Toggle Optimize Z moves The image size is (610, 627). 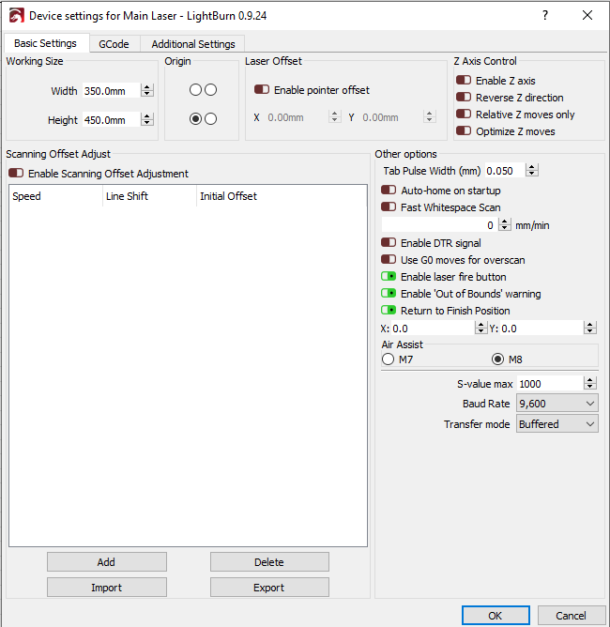[464, 131]
